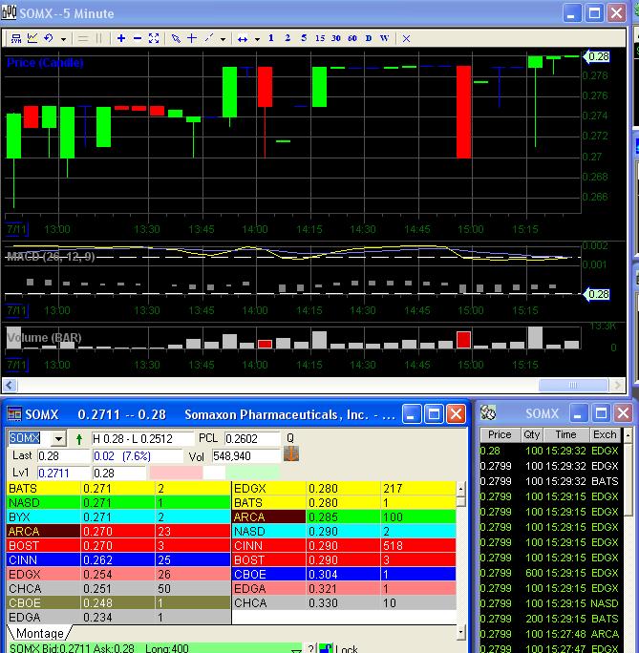639x653 pixels.
Task: Select the BATS 0.271 bid row
Action: click(x=118, y=489)
